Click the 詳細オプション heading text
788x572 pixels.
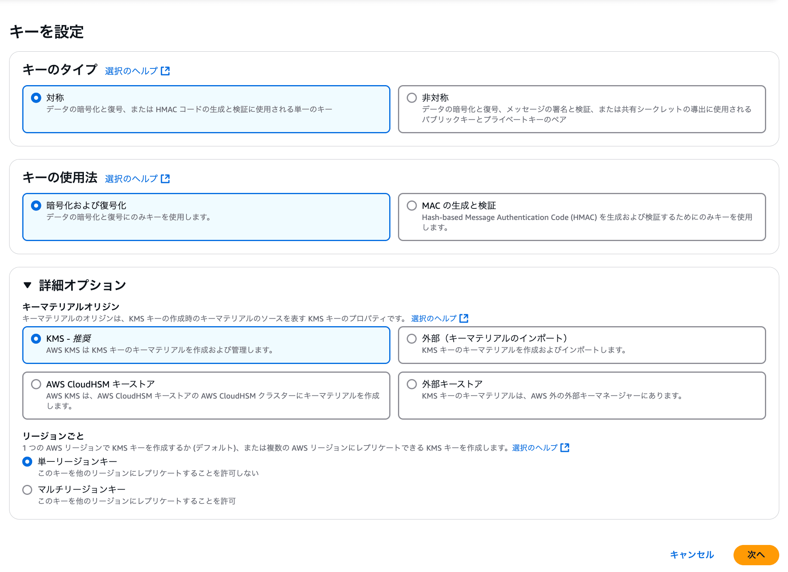click(83, 285)
